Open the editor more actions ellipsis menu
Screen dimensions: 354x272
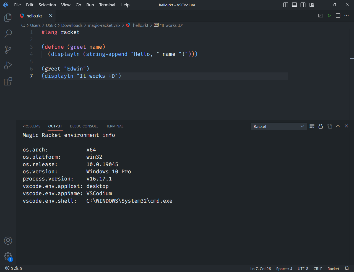tap(346, 16)
